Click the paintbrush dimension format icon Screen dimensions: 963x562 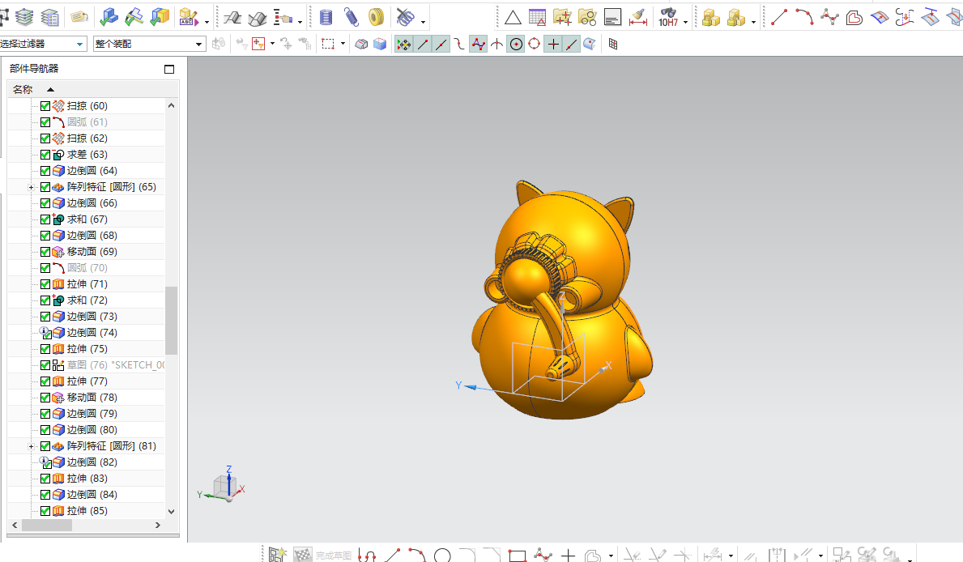click(638, 18)
